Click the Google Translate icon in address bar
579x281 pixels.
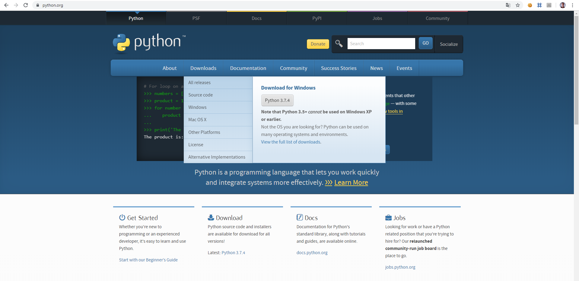click(508, 5)
